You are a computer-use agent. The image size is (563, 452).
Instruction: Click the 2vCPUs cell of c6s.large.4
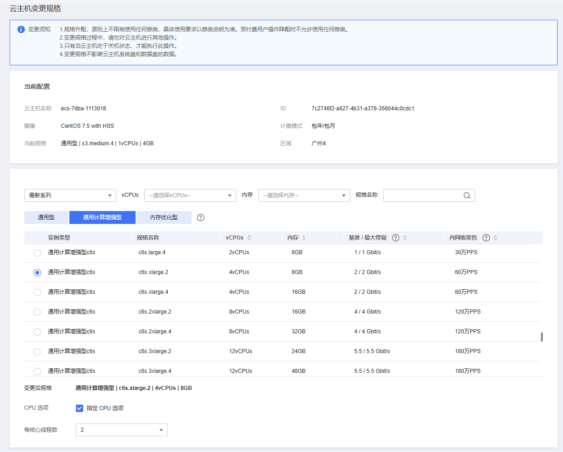pos(239,252)
